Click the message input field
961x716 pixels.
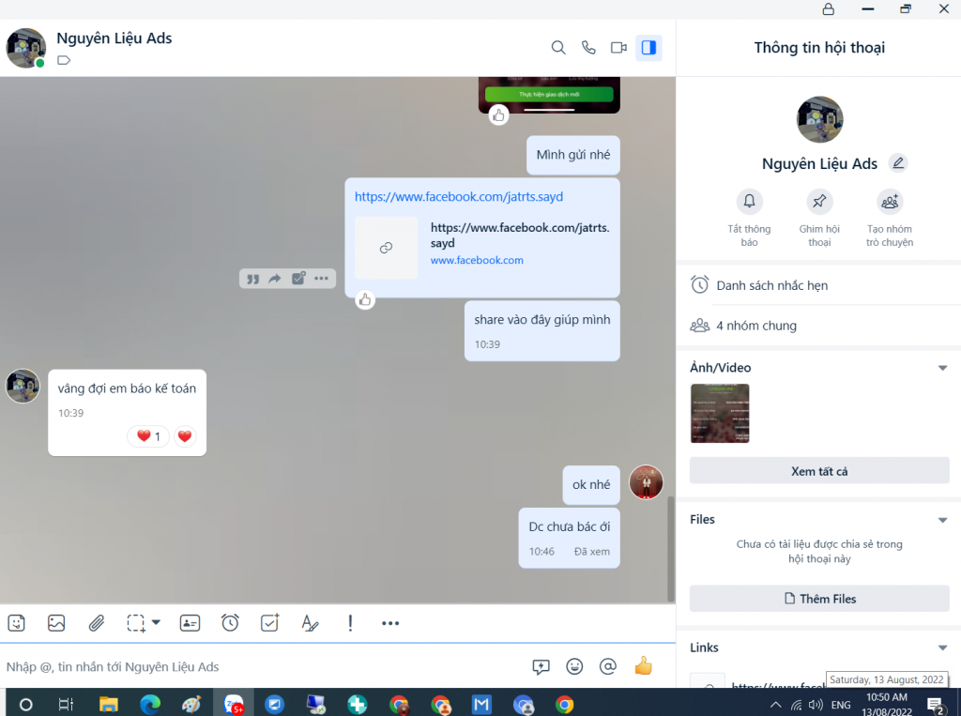click(x=263, y=667)
